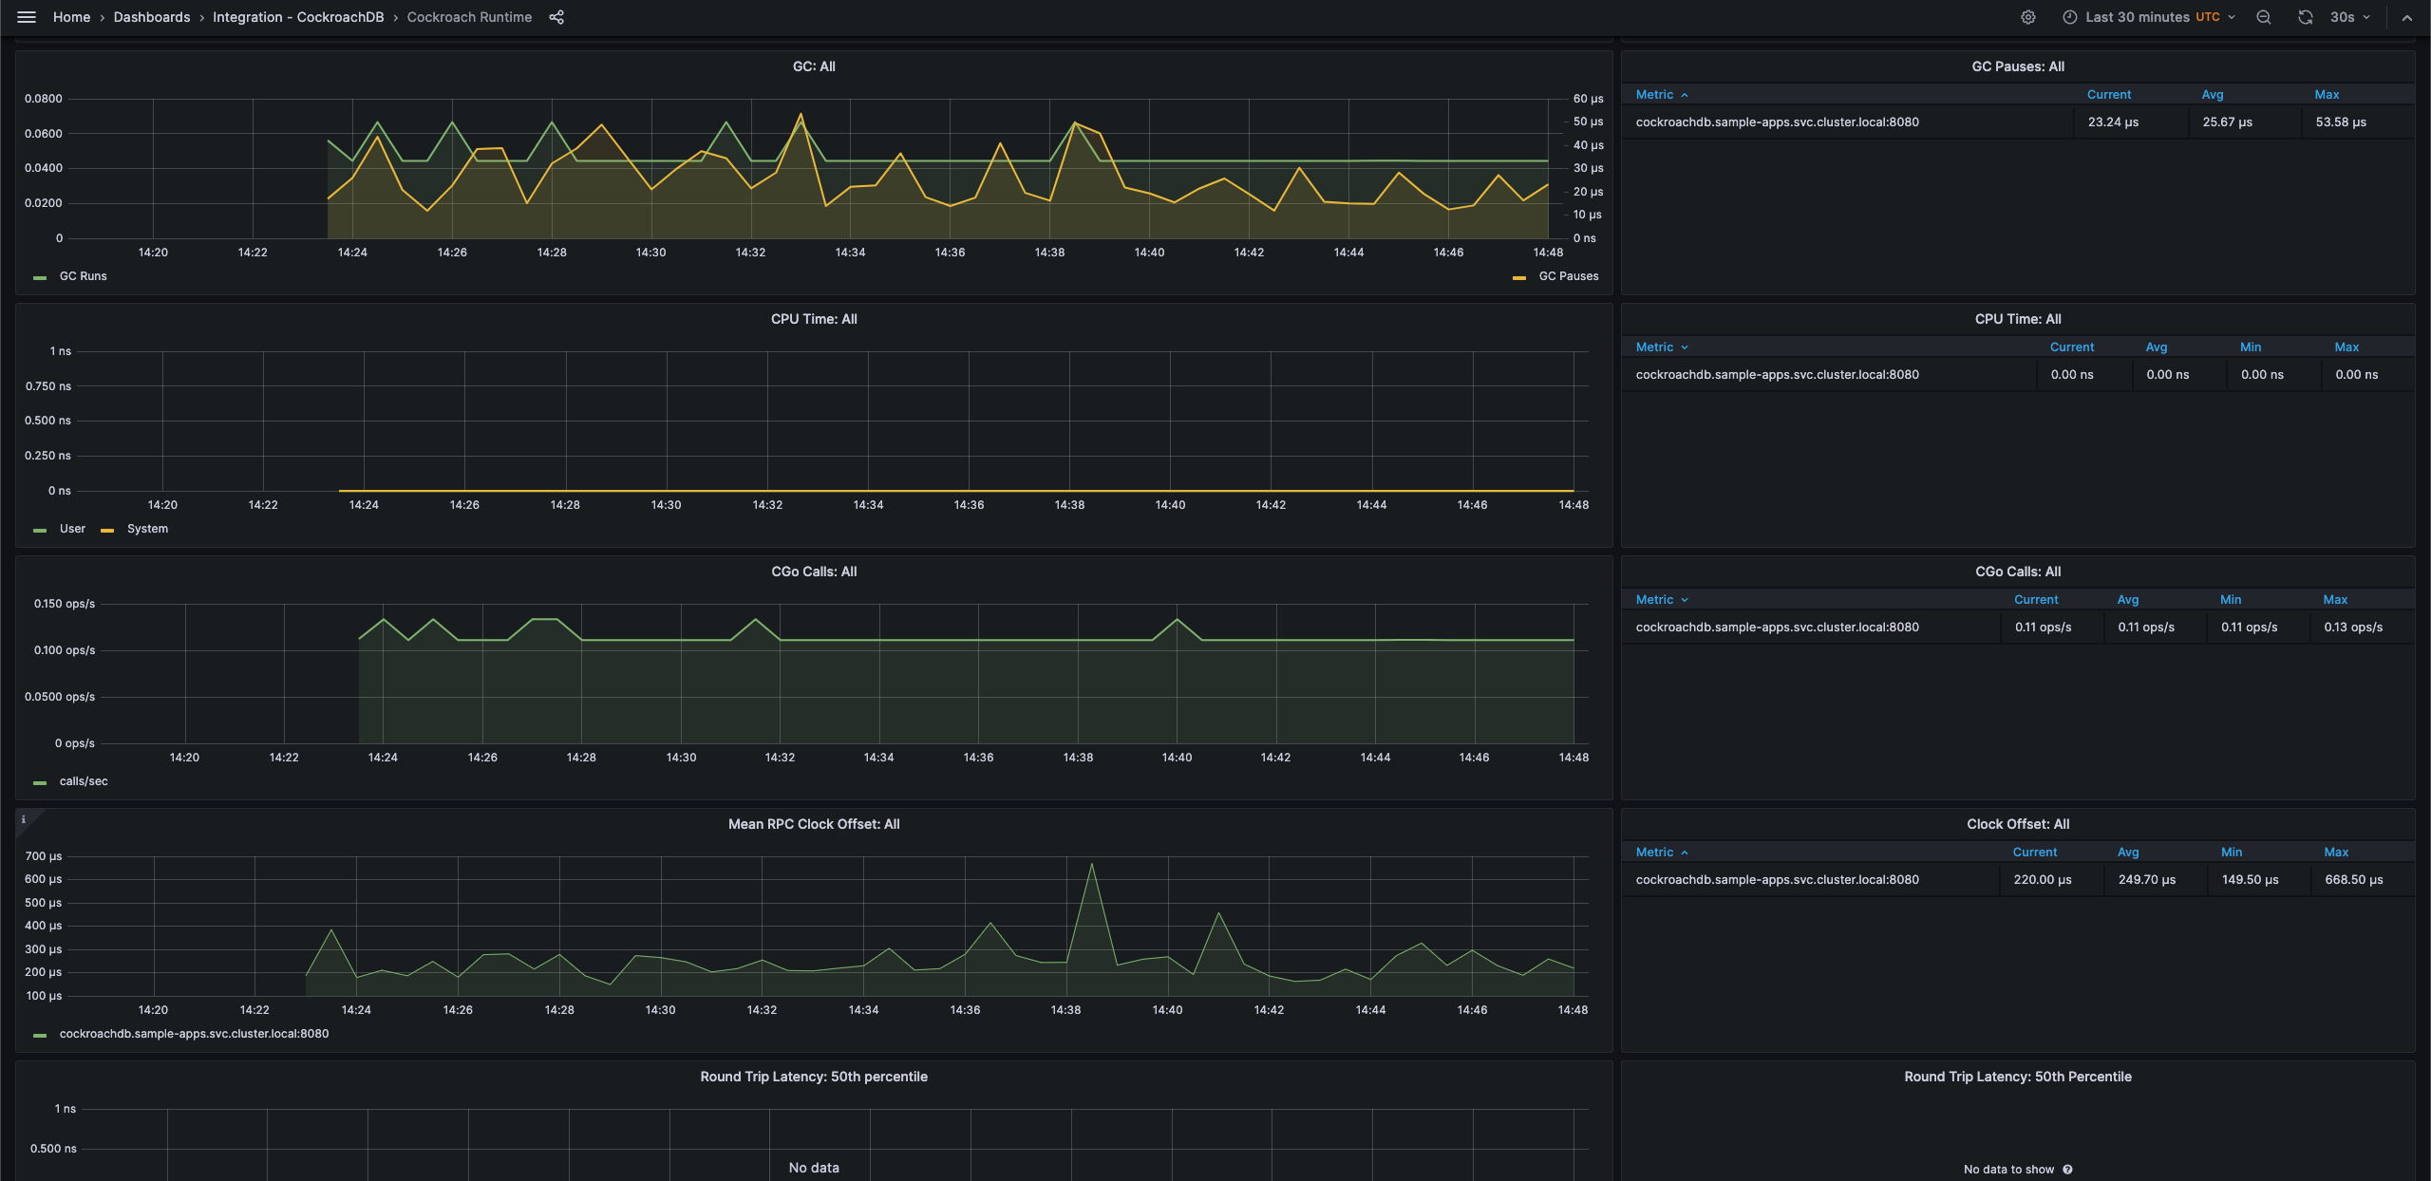Viewport: 2431px width, 1181px height.
Task: Click the zoom out time range icon
Action: point(2264,16)
